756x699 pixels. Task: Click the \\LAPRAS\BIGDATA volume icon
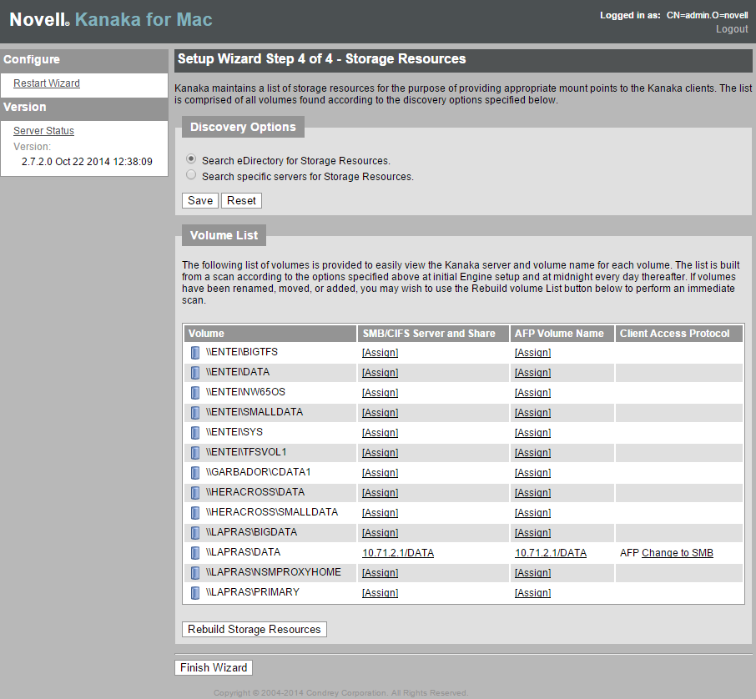point(195,533)
